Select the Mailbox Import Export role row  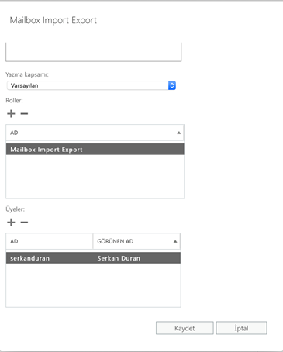tap(95, 150)
